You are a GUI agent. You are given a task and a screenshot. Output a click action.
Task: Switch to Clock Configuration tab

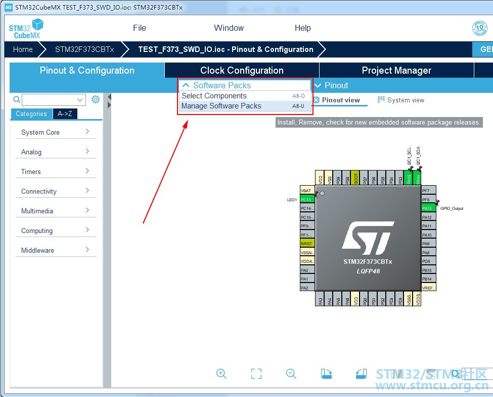[x=242, y=70]
